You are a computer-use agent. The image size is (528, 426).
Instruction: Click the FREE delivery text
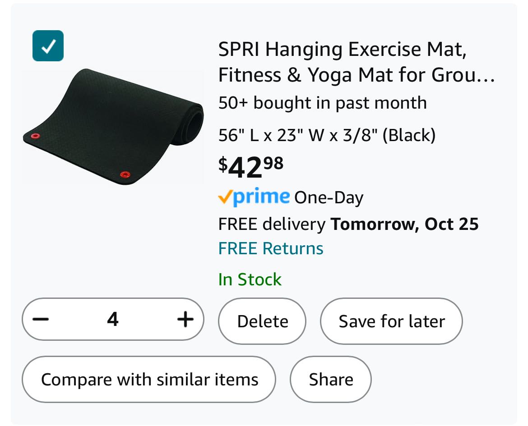(x=272, y=224)
